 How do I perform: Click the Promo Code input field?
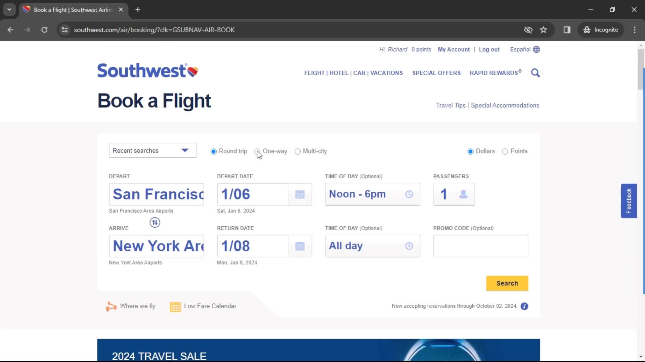pyautogui.click(x=480, y=246)
